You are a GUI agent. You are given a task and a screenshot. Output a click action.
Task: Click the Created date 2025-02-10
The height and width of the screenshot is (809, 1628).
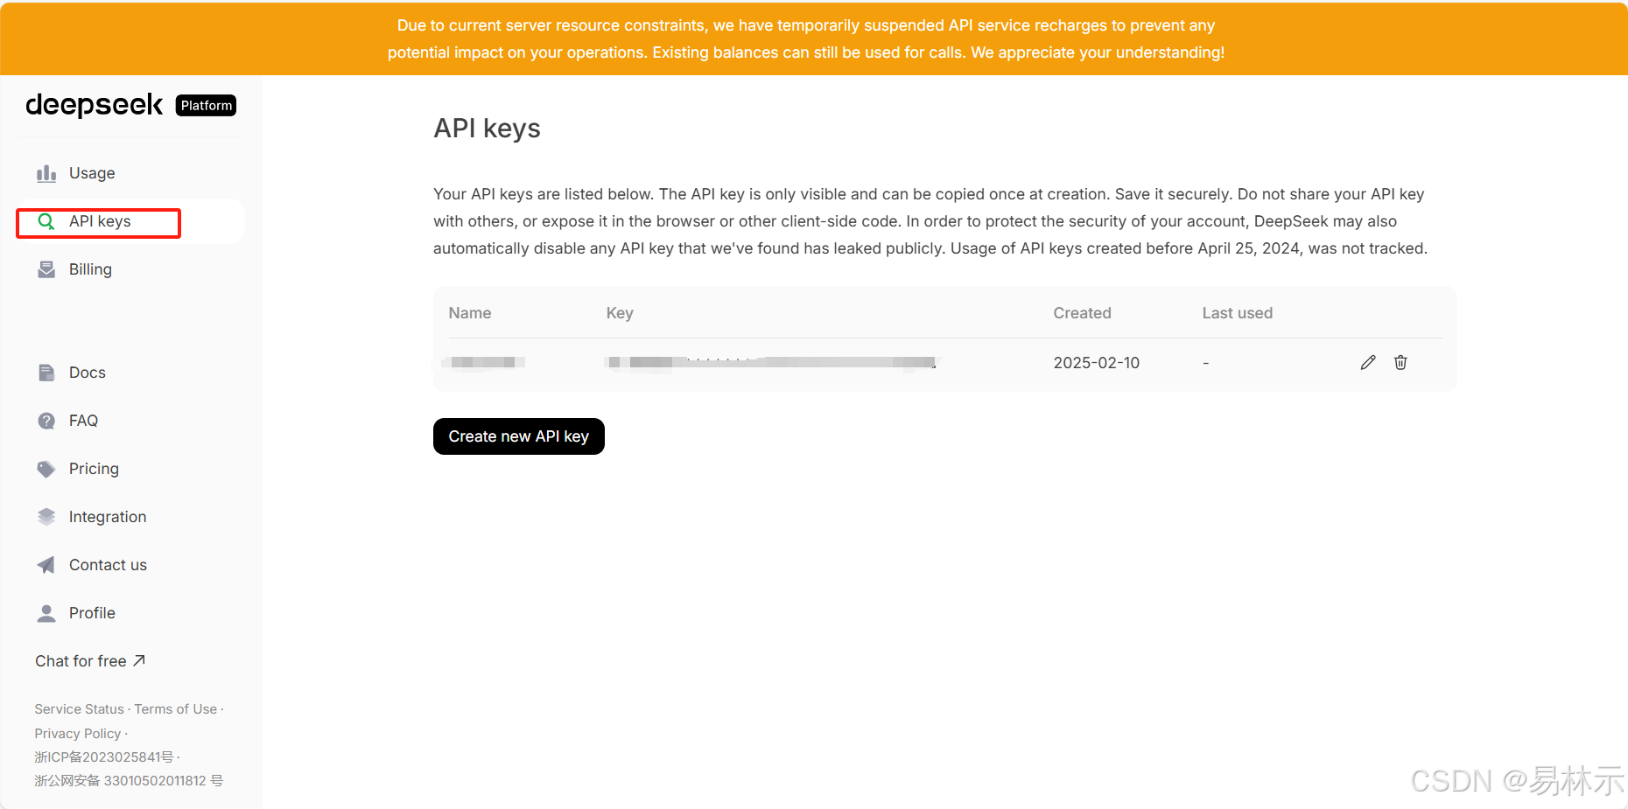[1096, 363]
